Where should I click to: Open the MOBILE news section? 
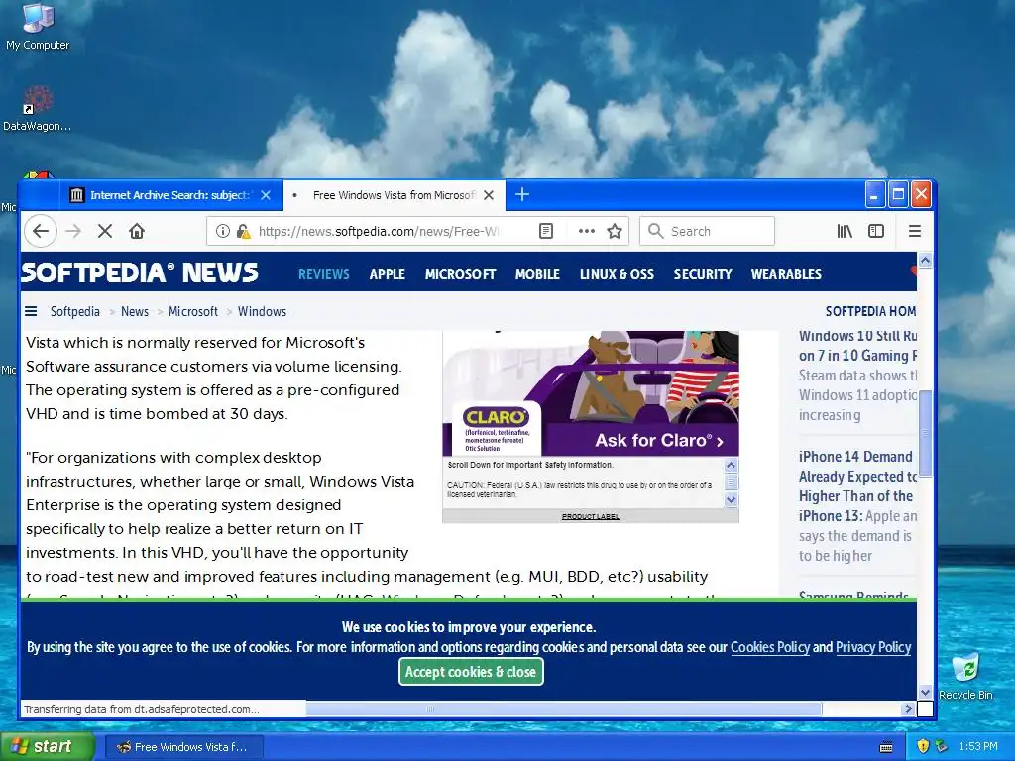[537, 274]
